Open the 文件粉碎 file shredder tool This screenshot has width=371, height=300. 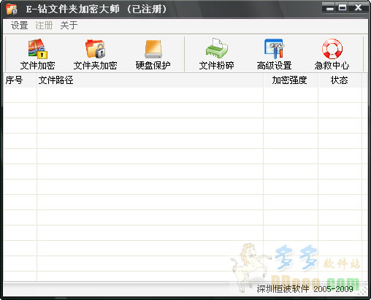pos(216,55)
